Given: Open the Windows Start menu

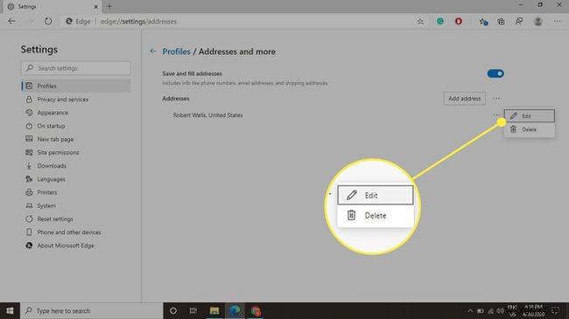Looking at the screenshot, I should (x=10, y=310).
